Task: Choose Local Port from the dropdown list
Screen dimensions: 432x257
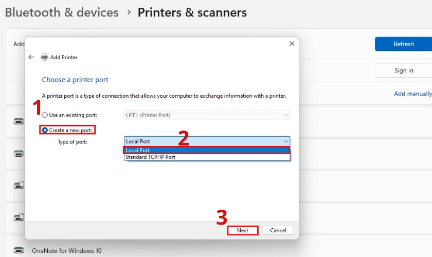Action: click(x=207, y=150)
